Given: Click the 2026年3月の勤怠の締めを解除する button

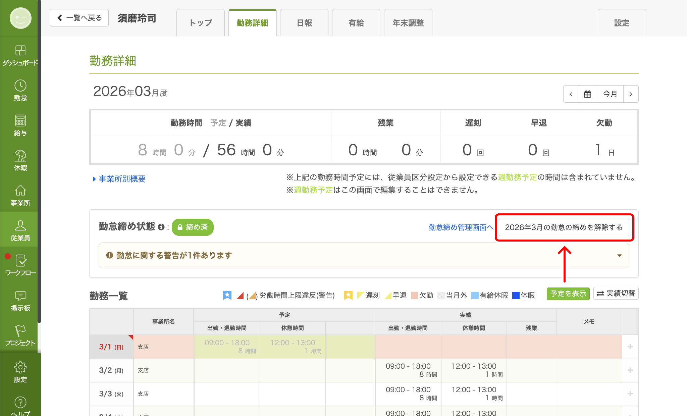Looking at the screenshot, I should pos(564,227).
